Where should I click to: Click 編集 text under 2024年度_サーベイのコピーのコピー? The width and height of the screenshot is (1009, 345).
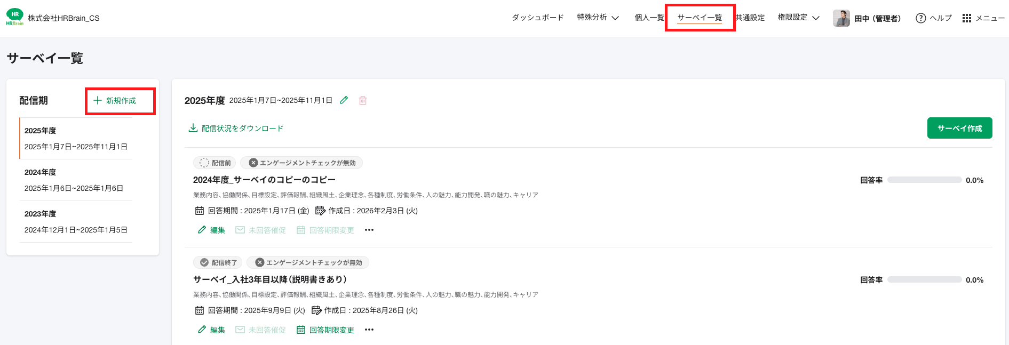click(218, 230)
